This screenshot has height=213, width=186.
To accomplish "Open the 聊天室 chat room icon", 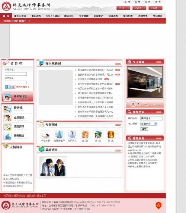I will pos(7,109).
